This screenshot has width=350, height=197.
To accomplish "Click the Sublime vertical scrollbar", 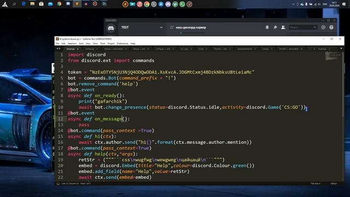I will click(343, 85).
